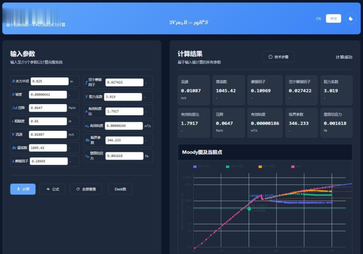Select the 流速 result card value 0.01087
The image size is (363, 254).
click(191, 91)
